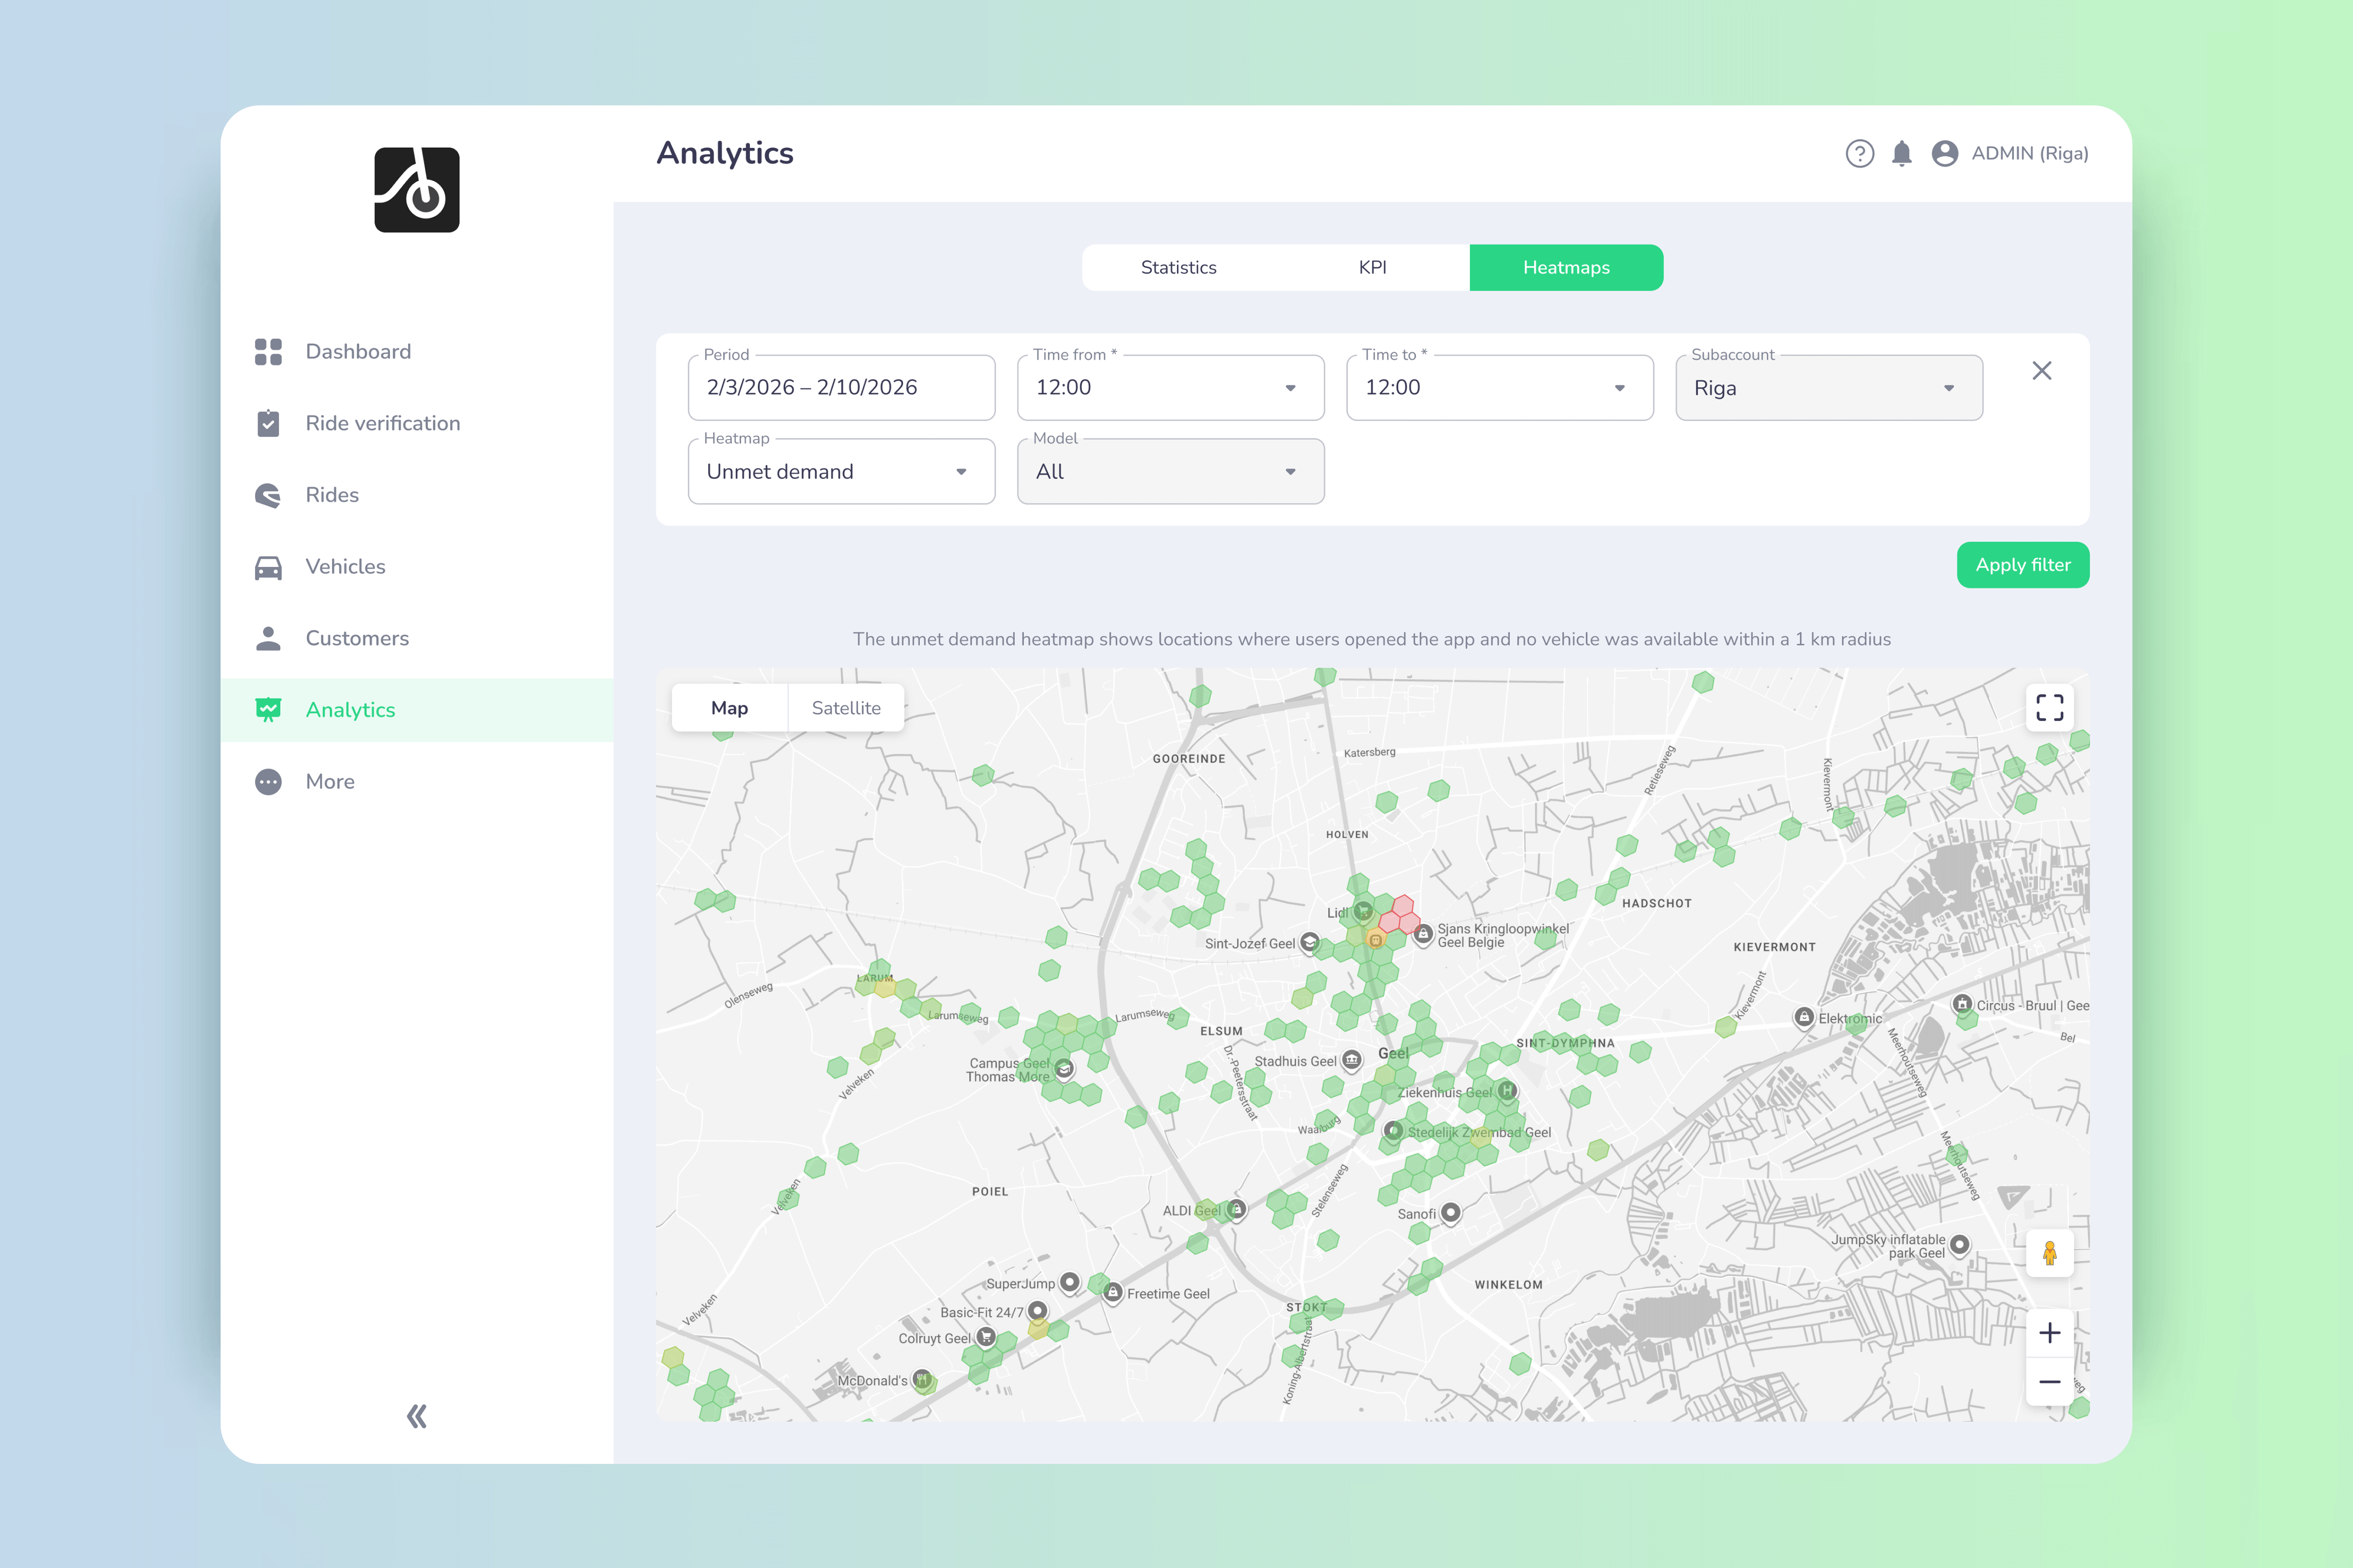Open the Dashboard panel
This screenshot has height=1568, width=2353.
pos(357,351)
